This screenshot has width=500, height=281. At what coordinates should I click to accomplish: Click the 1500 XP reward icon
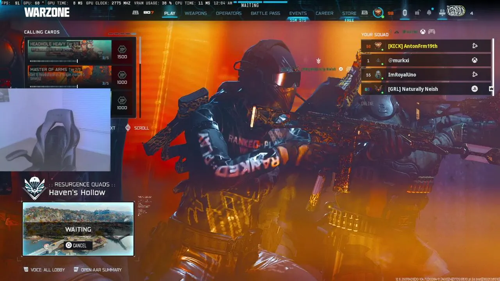coord(122,49)
